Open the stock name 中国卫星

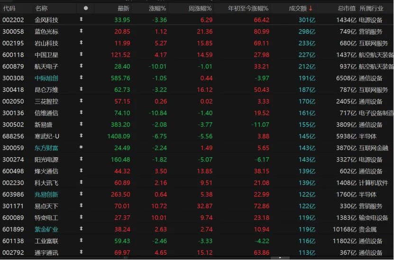(46, 55)
